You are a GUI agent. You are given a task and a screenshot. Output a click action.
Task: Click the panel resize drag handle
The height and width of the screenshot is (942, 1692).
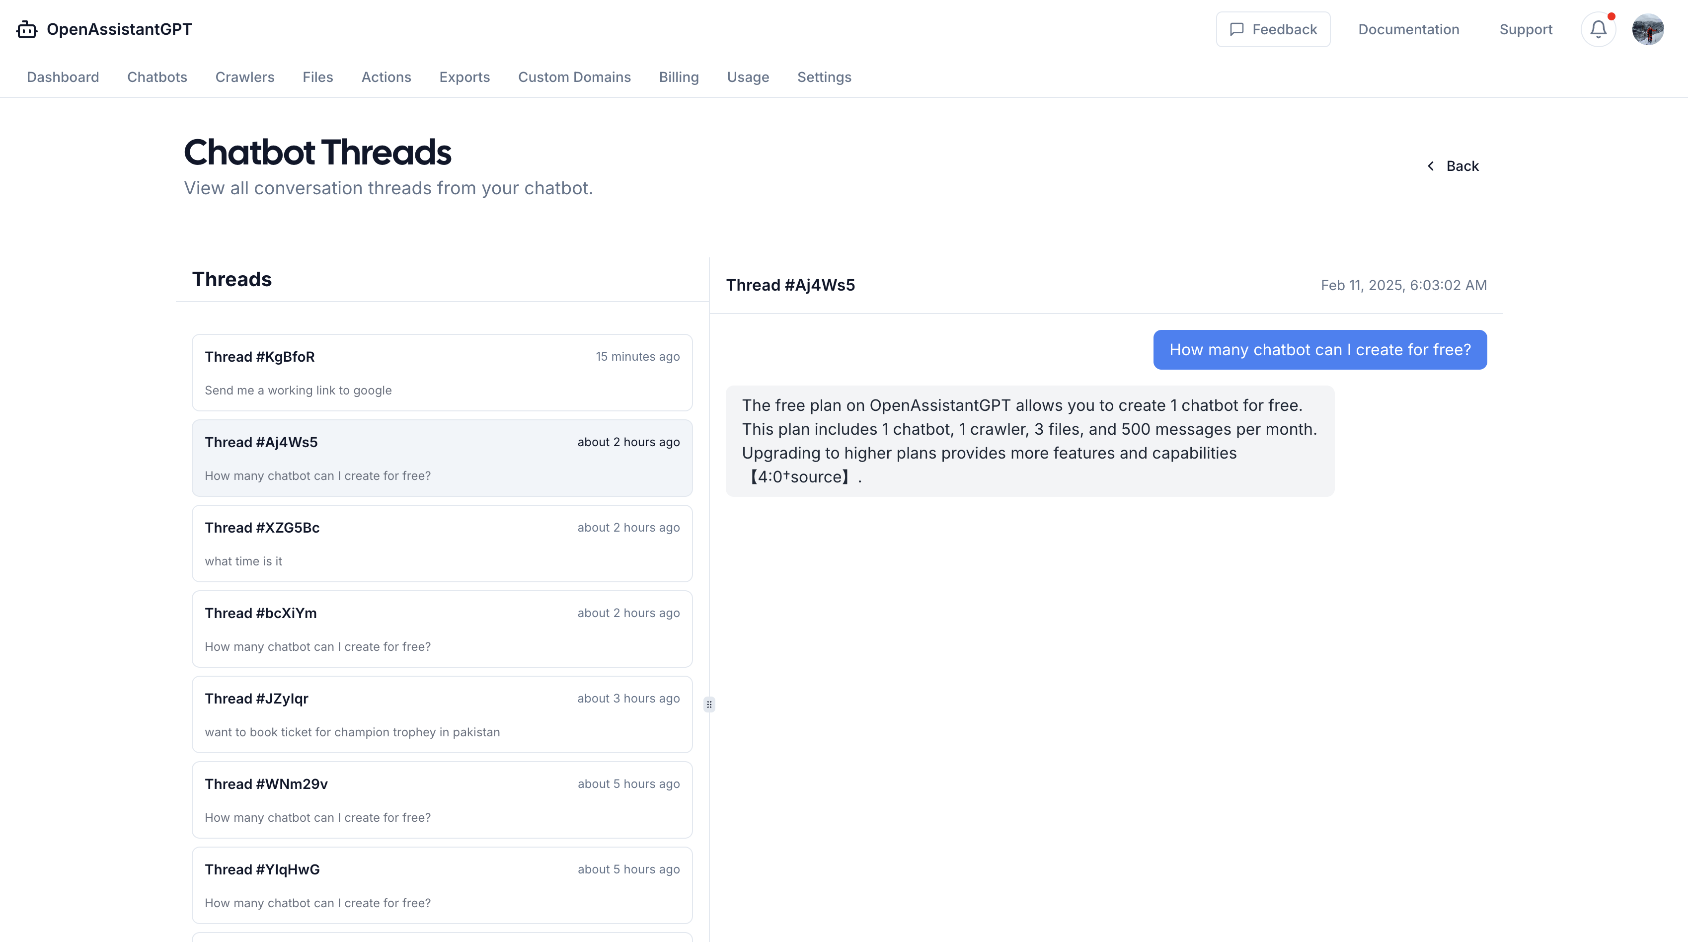(709, 704)
